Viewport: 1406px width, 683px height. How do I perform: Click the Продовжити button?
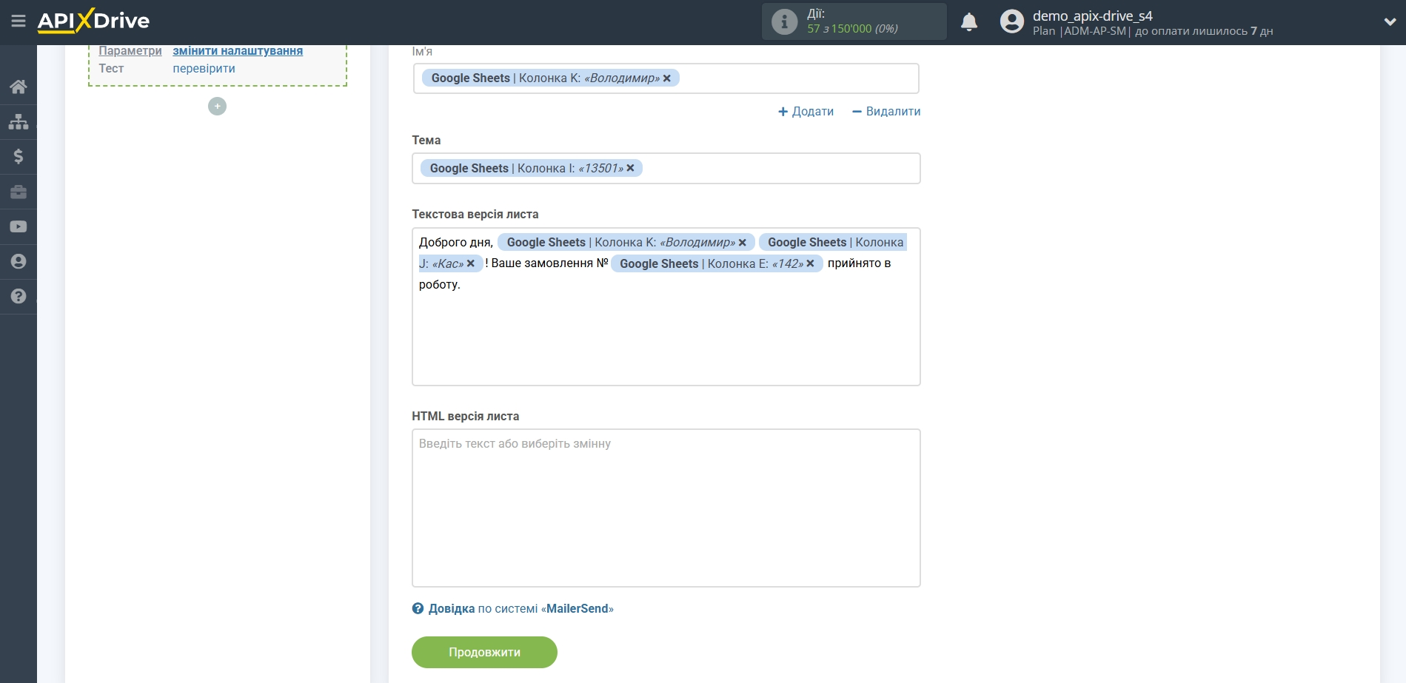tap(484, 653)
